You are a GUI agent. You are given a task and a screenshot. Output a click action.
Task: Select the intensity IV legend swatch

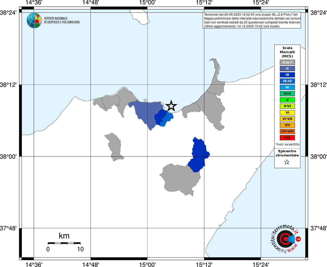(287, 87)
